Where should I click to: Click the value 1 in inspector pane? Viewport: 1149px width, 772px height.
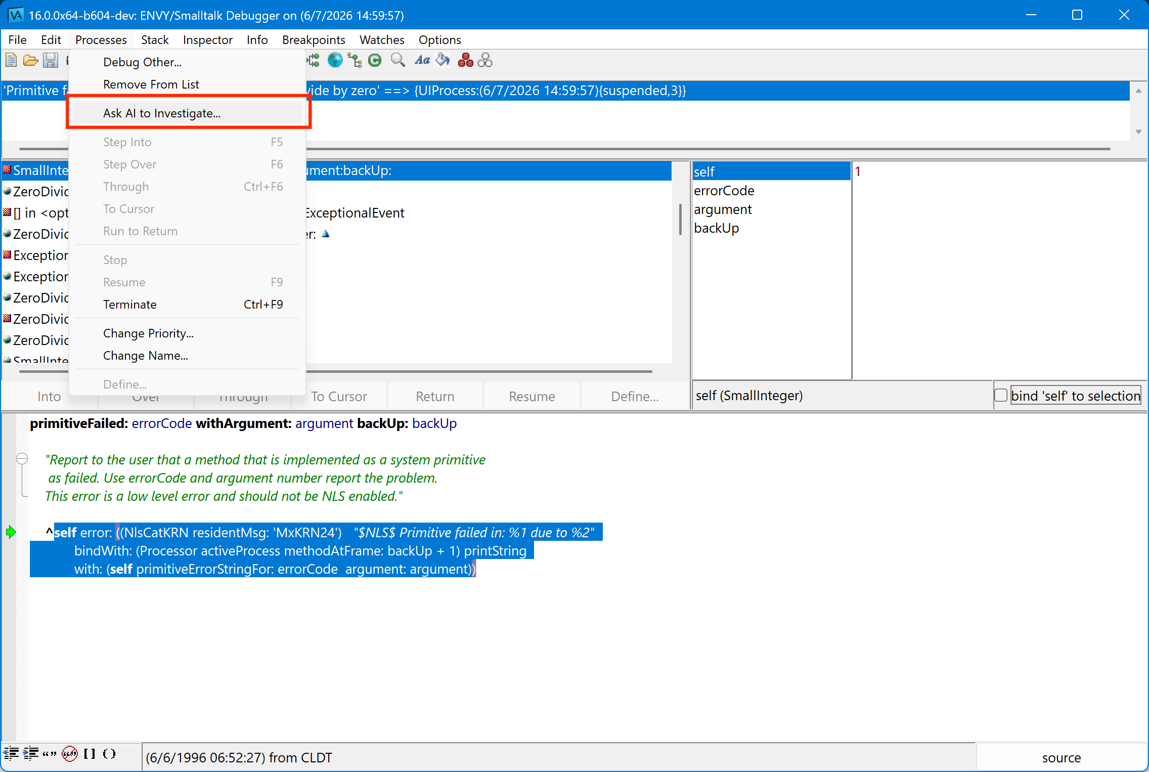point(858,171)
